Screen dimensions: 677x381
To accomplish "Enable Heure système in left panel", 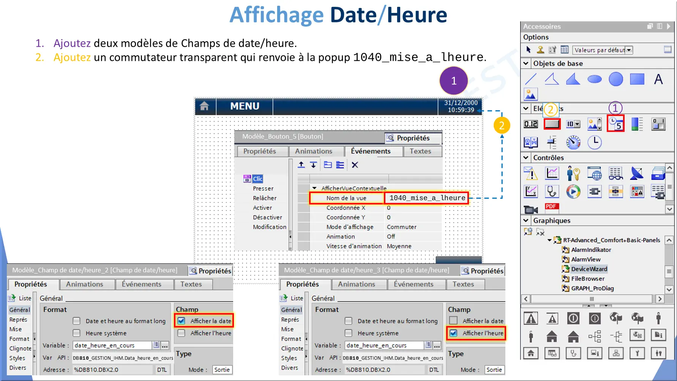I will coord(77,333).
